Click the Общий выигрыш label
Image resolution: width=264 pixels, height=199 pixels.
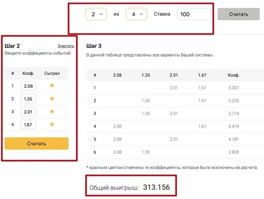(x=114, y=188)
